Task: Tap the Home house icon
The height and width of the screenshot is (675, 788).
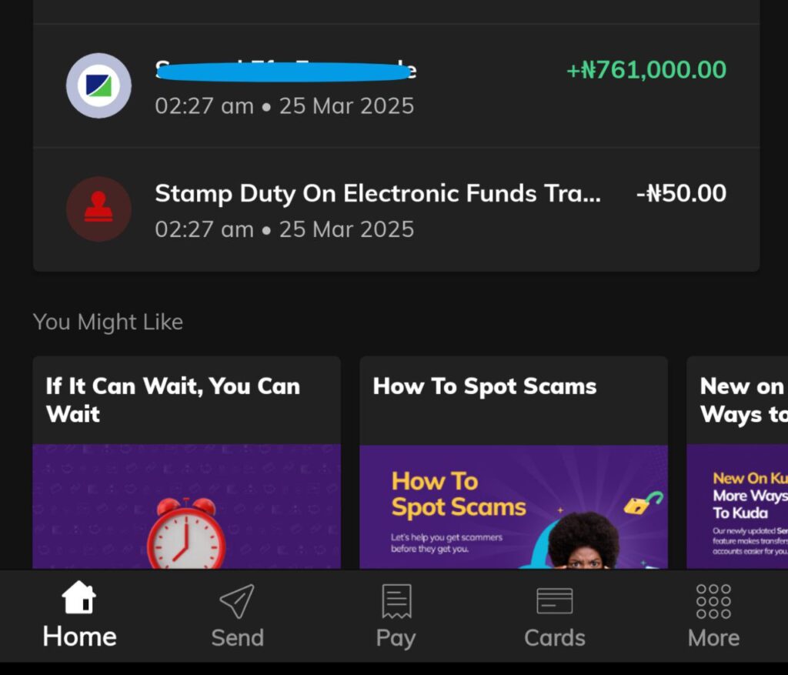Action: (79, 598)
